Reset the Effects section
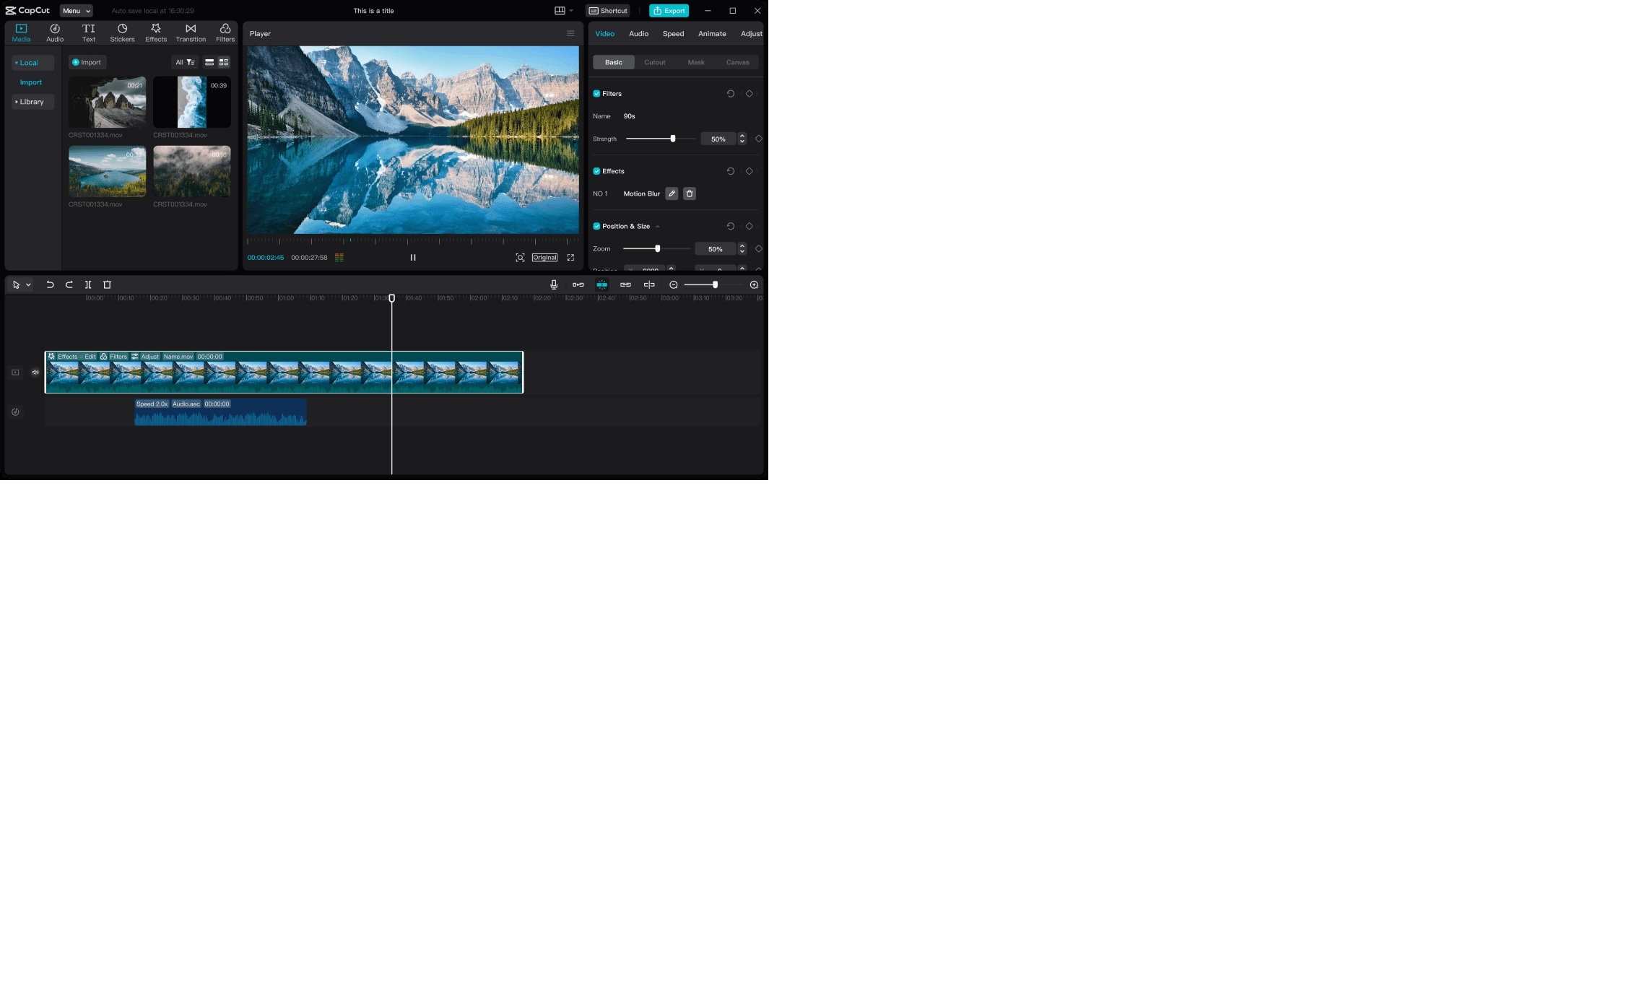1629x992 pixels. pyautogui.click(x=731, y=171)
